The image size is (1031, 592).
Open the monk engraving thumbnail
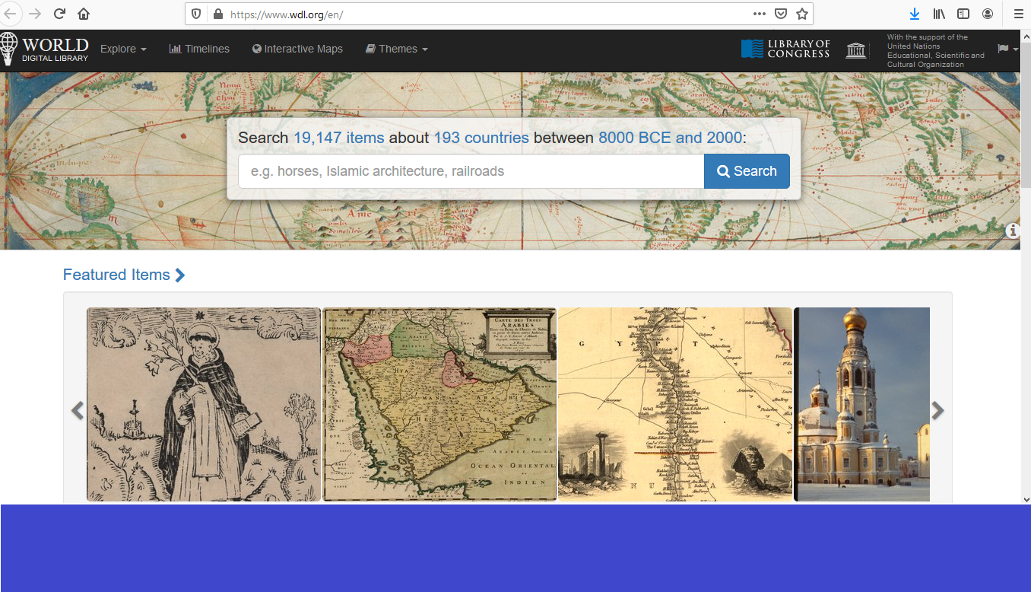(204, 405)
